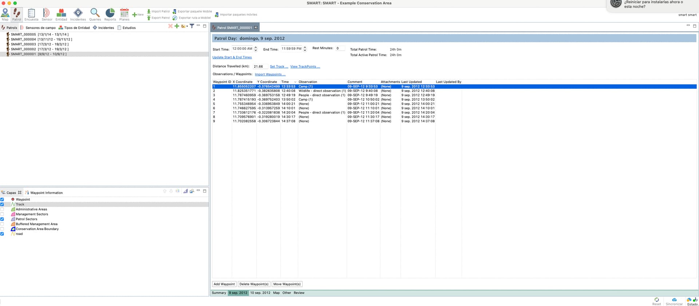Switch to the 10 sep. 2012 tab
Viewport: 699px width, 306px height.
[x=260, y=293]
